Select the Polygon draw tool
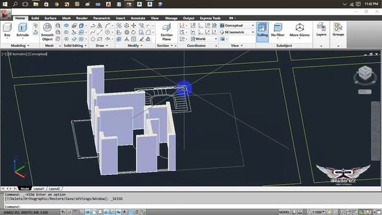382x215 pixels. [x=93, y=39]
